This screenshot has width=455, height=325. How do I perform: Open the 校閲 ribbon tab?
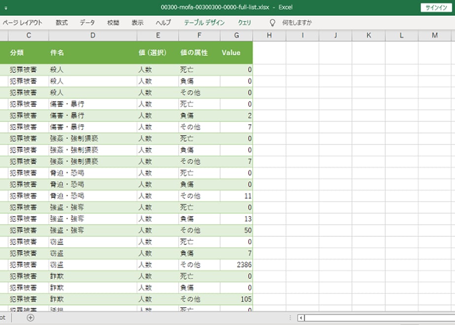pyautogui.click(x=113, y=23)
